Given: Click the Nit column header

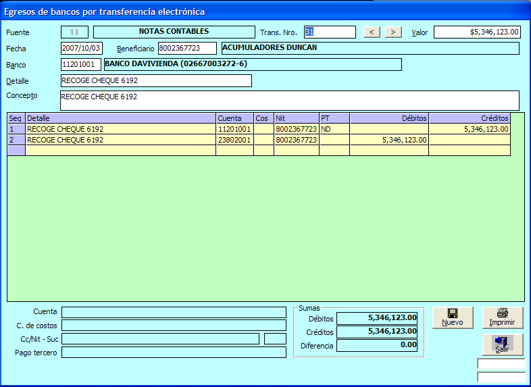Looking at the screenshot, I should click(x=297, y=118).
